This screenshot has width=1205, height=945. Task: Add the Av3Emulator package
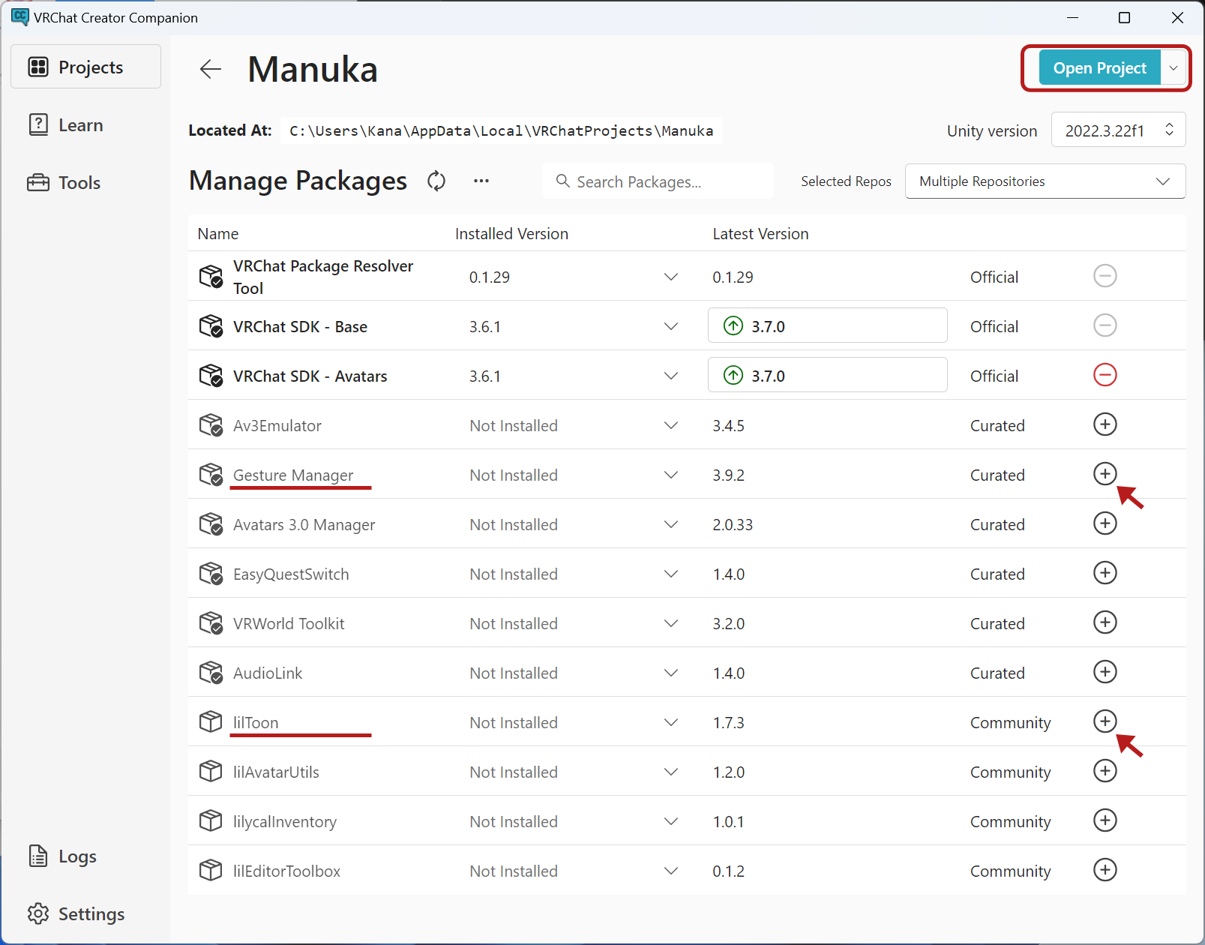click(x=1105, y=424)
